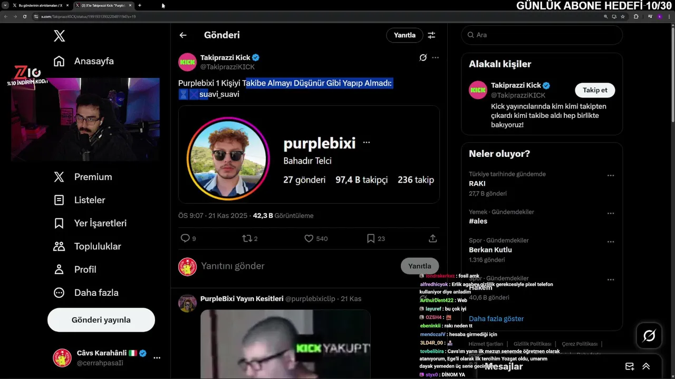
Task: Open the browser three-dot menu
Action: [x=669, y=16]
